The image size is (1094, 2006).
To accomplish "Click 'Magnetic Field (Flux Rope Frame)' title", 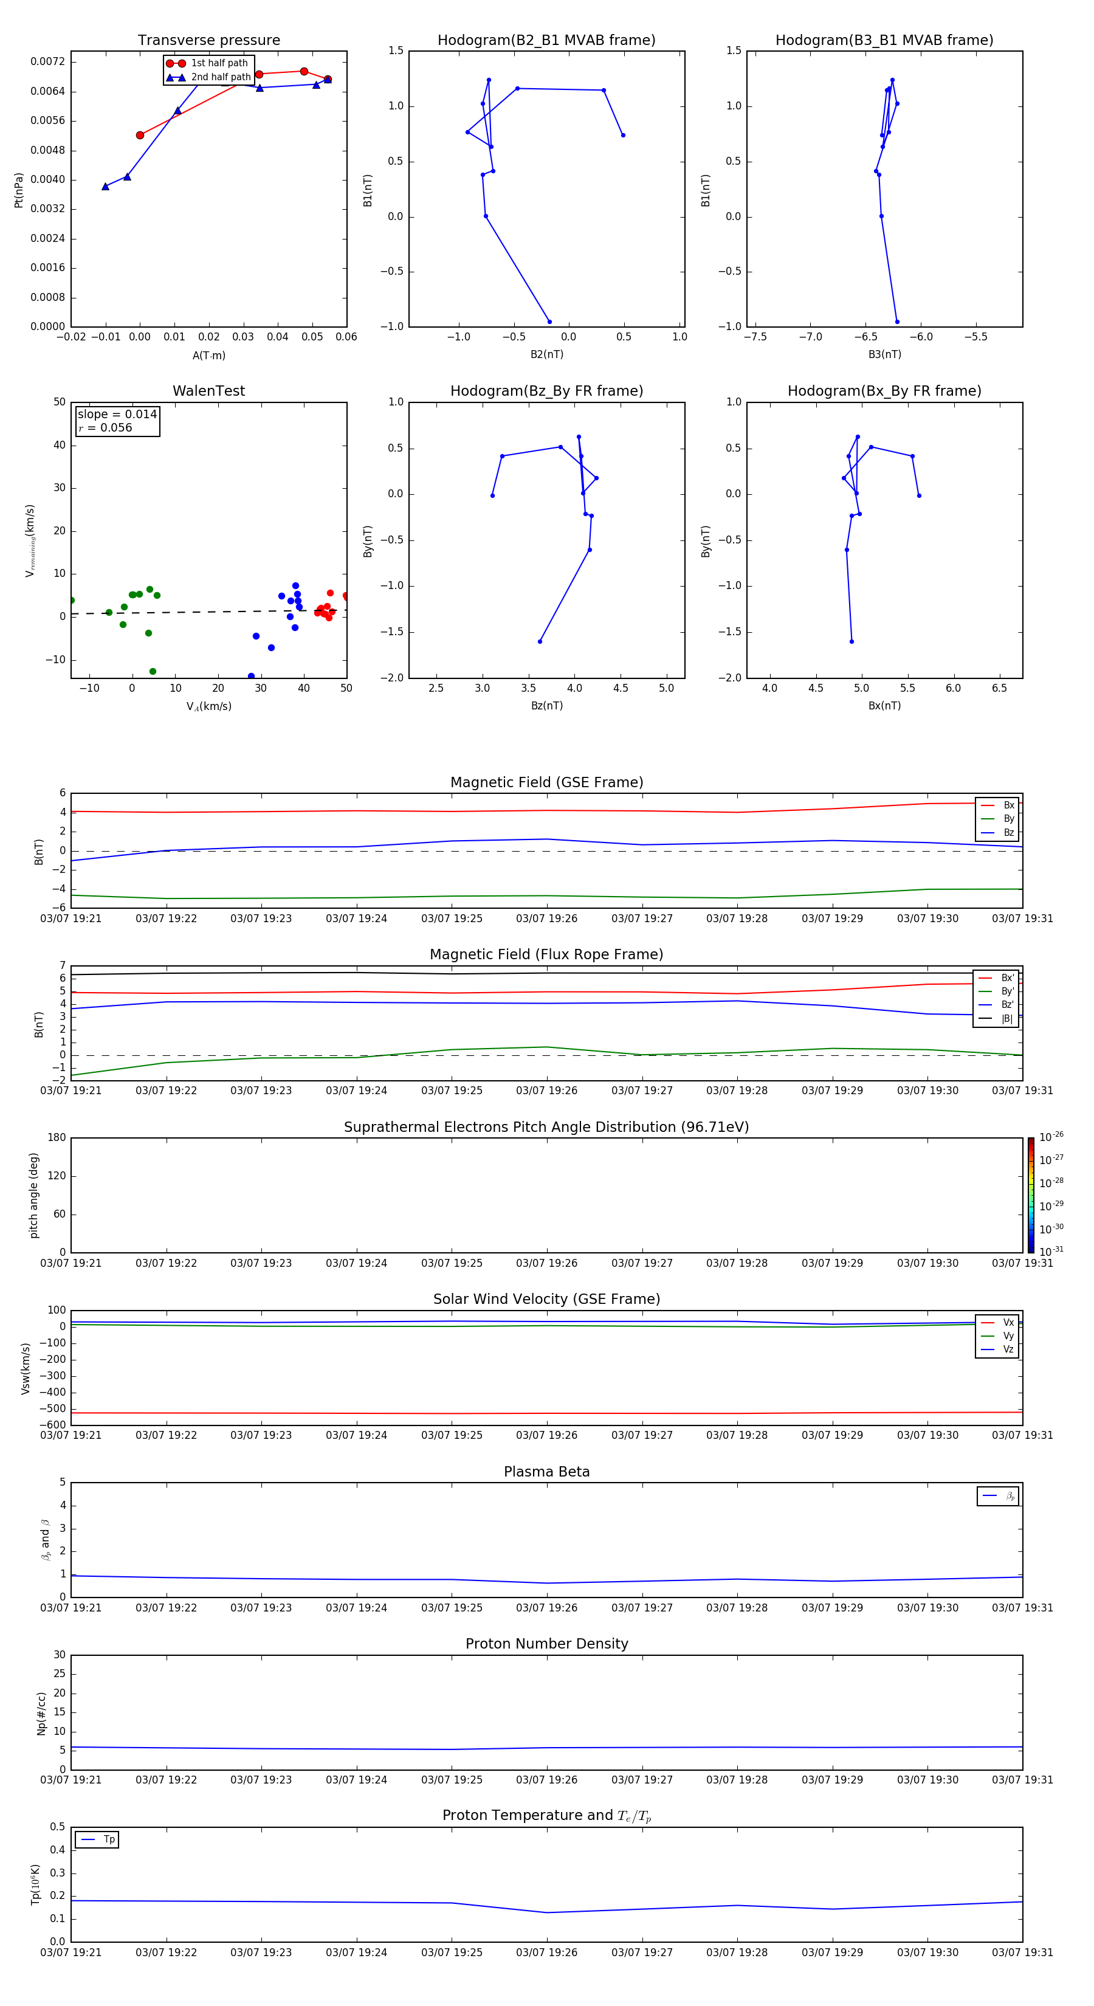I will click(x=546, y=955).
